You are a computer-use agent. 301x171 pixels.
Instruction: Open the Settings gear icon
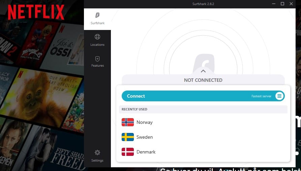pos(97,152)
